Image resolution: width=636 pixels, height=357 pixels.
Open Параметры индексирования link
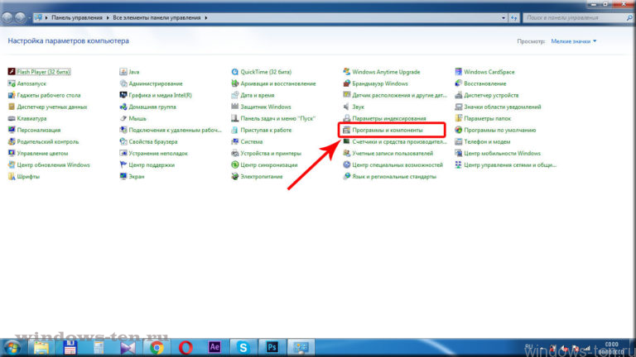[x=389, y=119]
